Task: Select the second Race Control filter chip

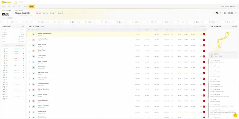Action: click(x=216, y=57)
